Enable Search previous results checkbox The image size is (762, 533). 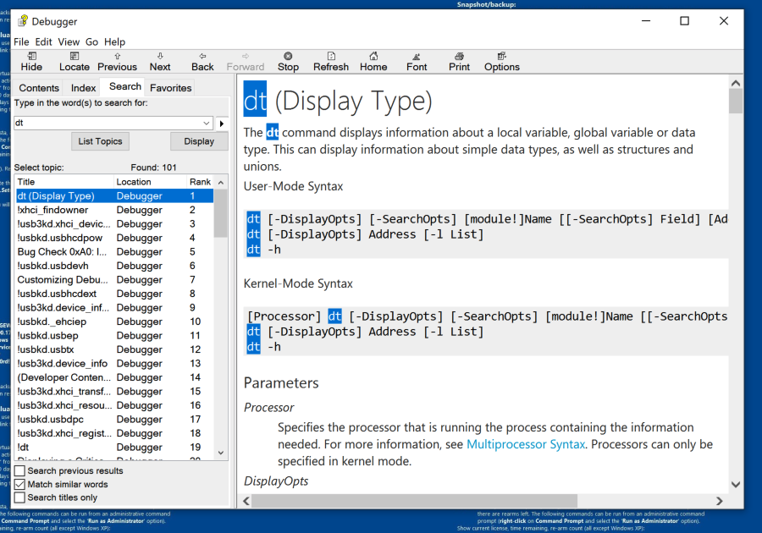pyautogui.click(x=19, y=470)
